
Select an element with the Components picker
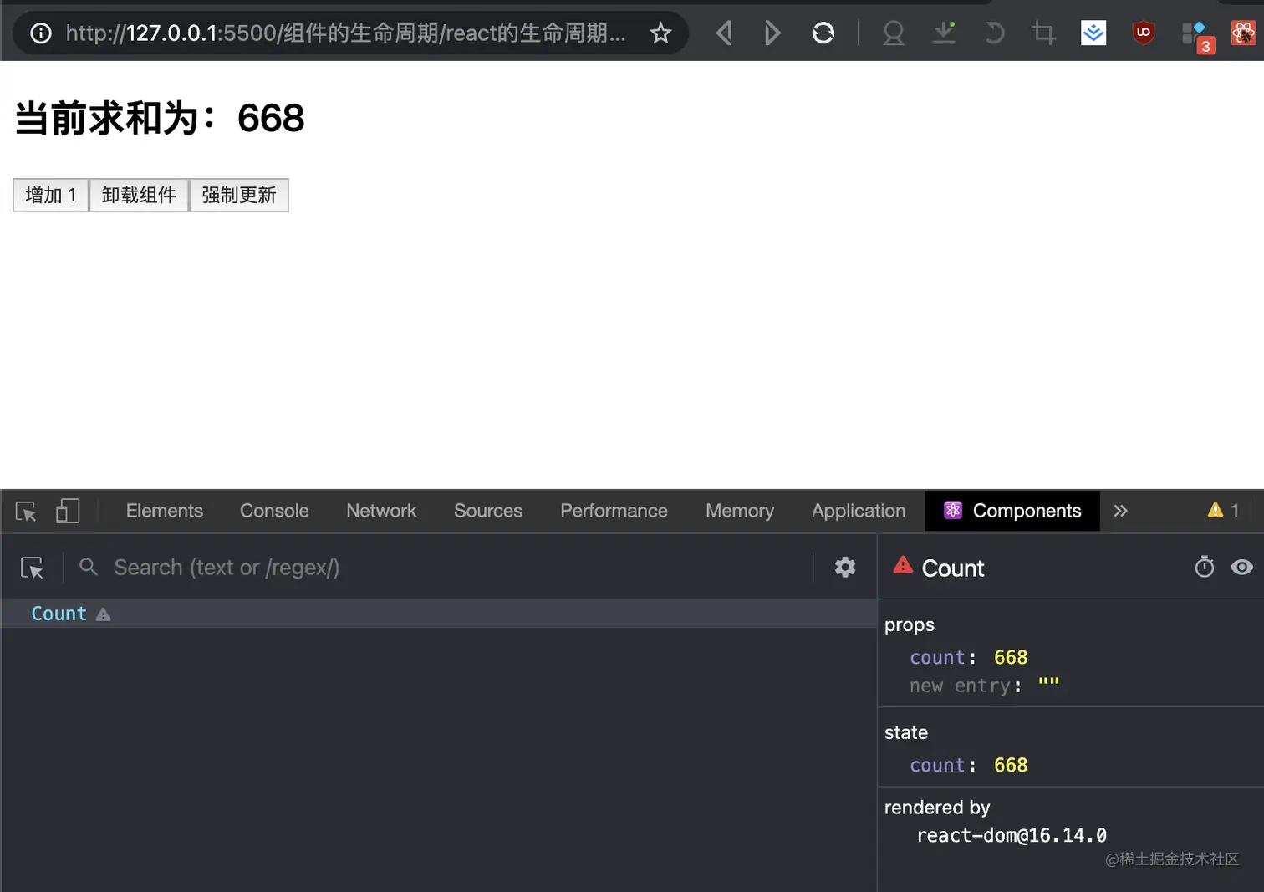32,568
